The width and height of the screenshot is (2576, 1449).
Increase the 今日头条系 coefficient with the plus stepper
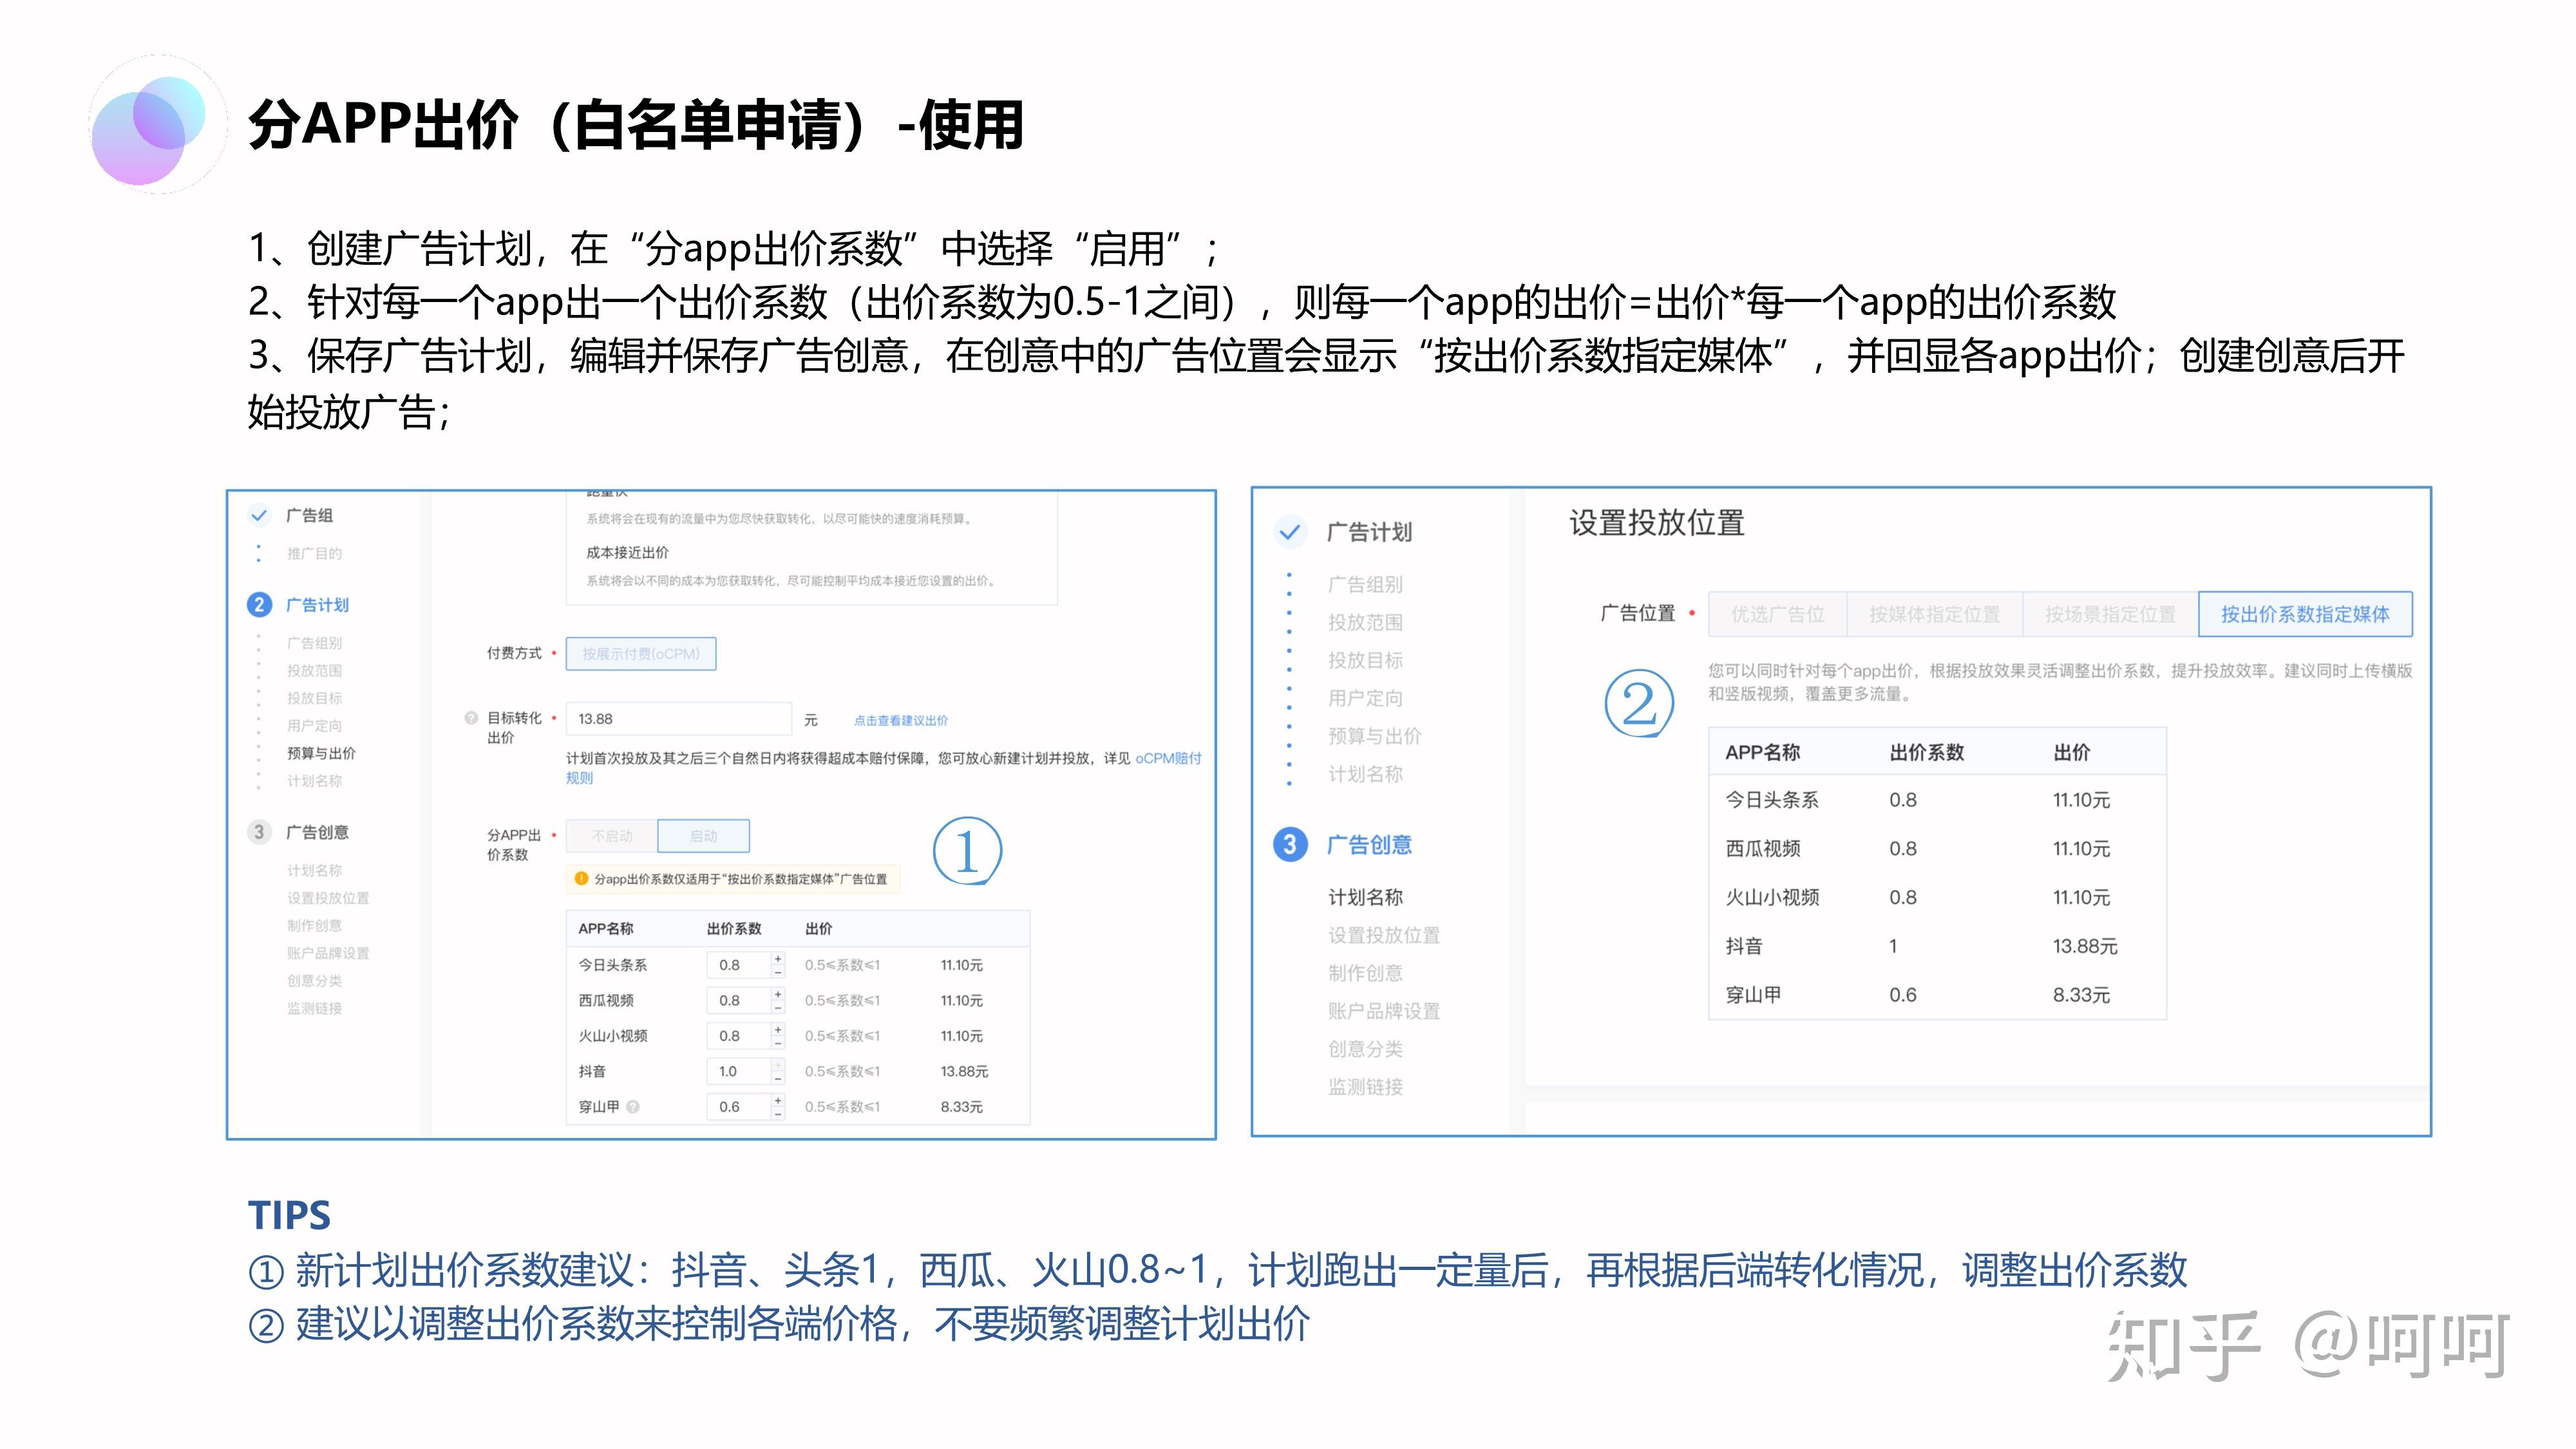click(778, 958)
